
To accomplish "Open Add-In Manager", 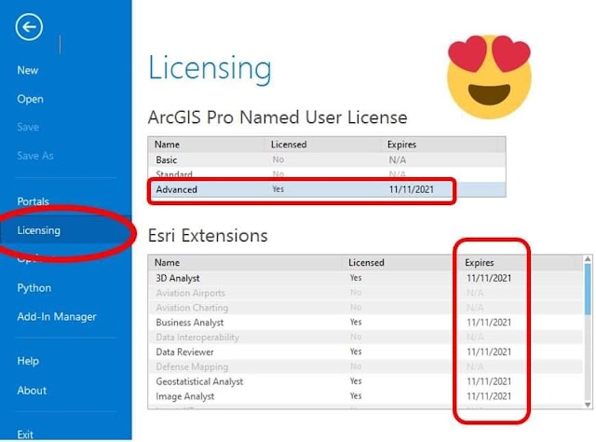I will [x=57, y=317].
